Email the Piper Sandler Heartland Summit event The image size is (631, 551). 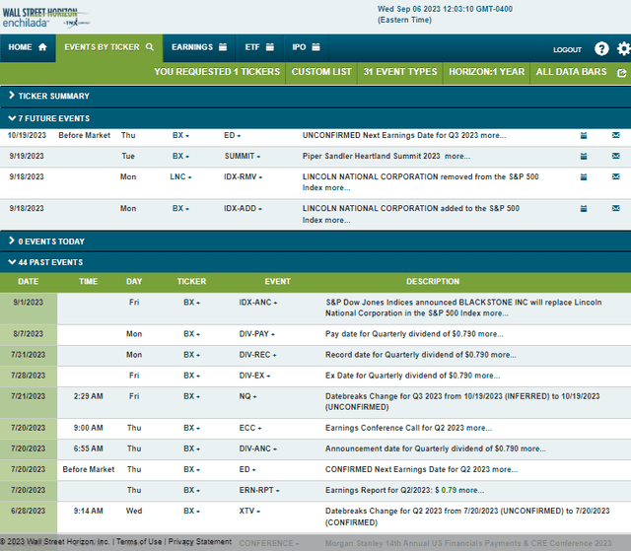pyautogui.click(x=615, y=156)
